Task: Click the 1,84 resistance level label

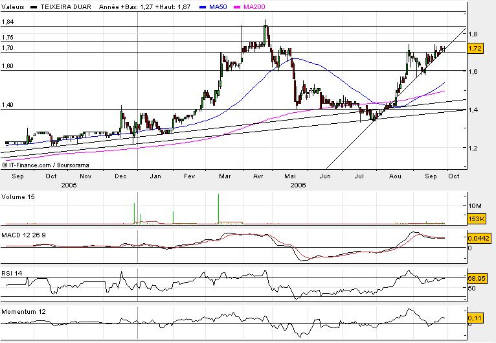Action: click(x=8, y=22)
